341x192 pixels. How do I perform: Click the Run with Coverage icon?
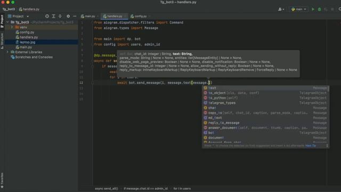pos(326,10)
